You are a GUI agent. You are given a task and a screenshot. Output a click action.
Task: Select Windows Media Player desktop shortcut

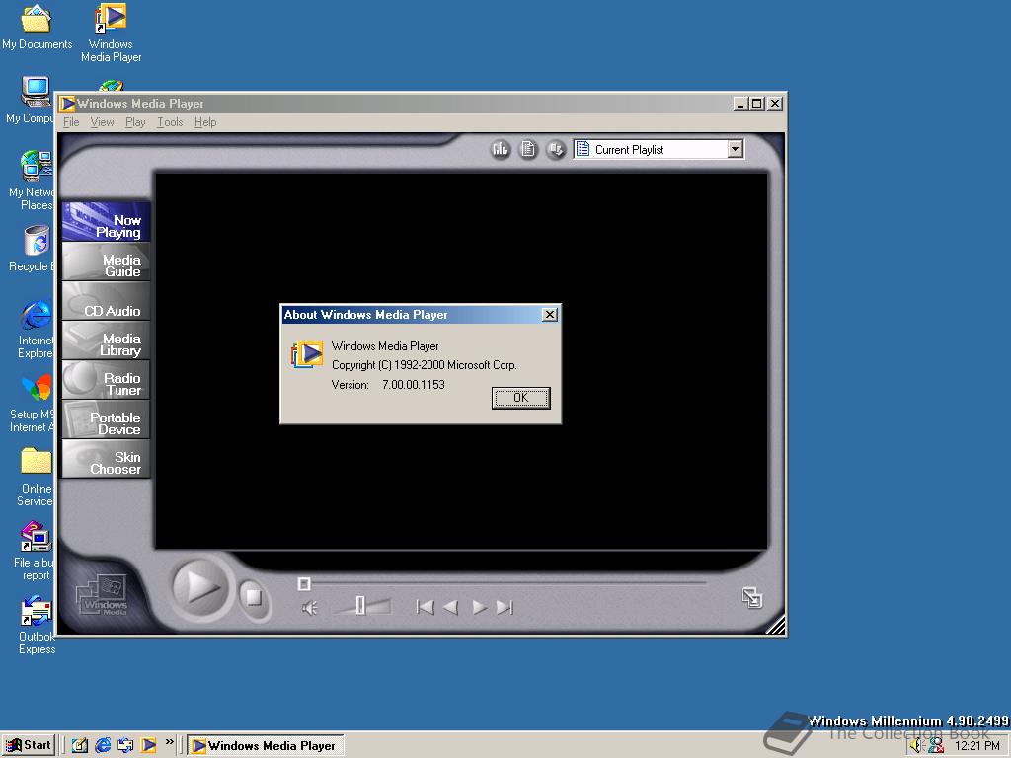[x=111, y=33]
